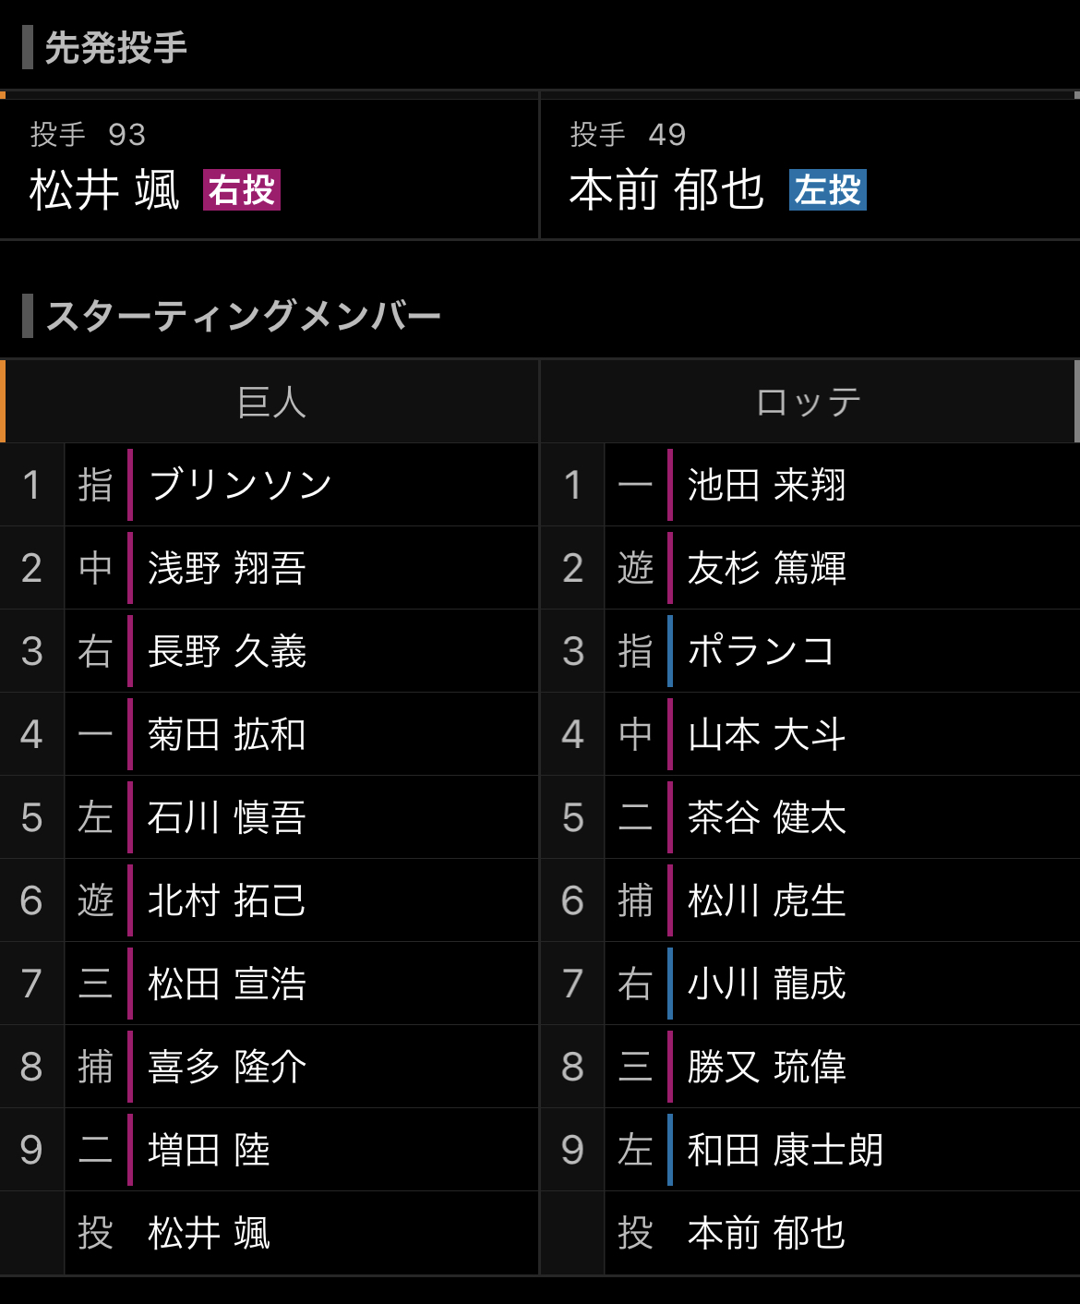This screenshot has width=1080, height=1304.
Task: Click the 右投 badge next to 松井 颯
Action: point(242,190)
